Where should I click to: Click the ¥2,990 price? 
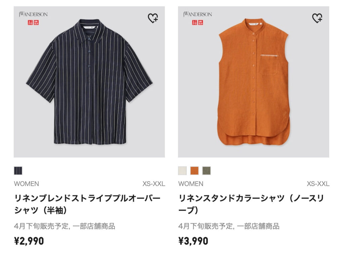point(29,241)
